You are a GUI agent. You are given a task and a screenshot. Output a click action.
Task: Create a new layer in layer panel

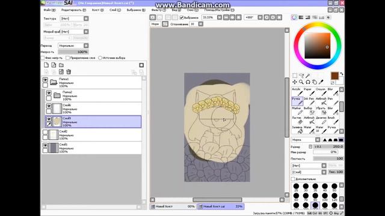(46, 65)
